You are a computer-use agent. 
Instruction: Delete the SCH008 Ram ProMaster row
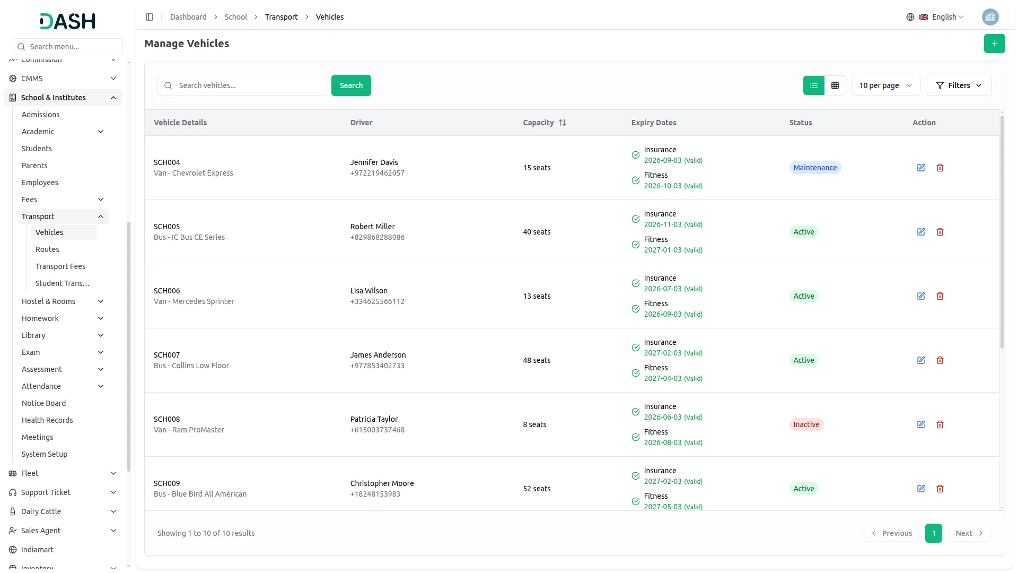pyautogui.click(x=940, y=424)
